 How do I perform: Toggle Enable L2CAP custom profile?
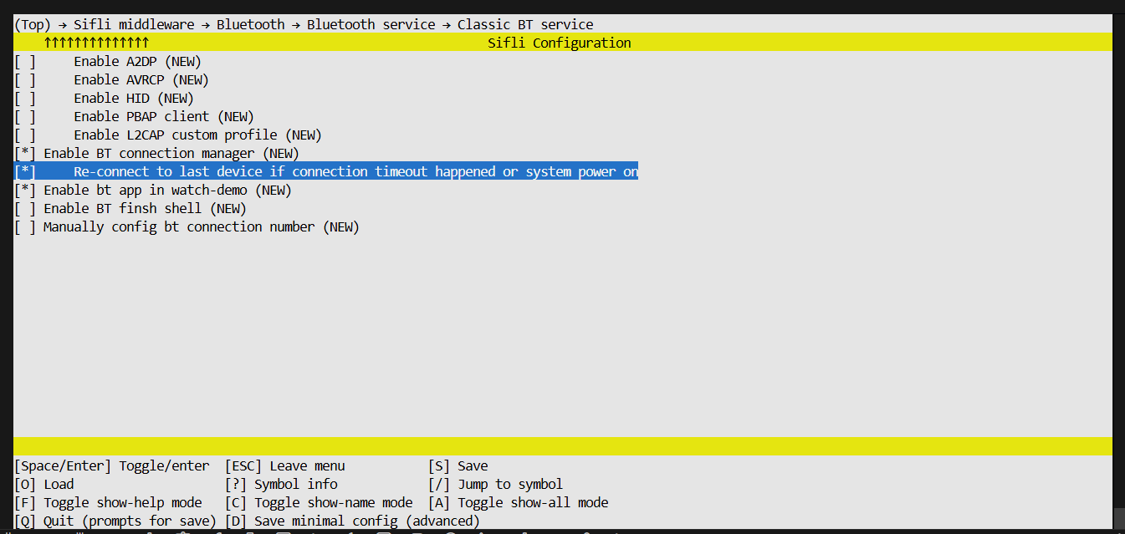(25, 135)
